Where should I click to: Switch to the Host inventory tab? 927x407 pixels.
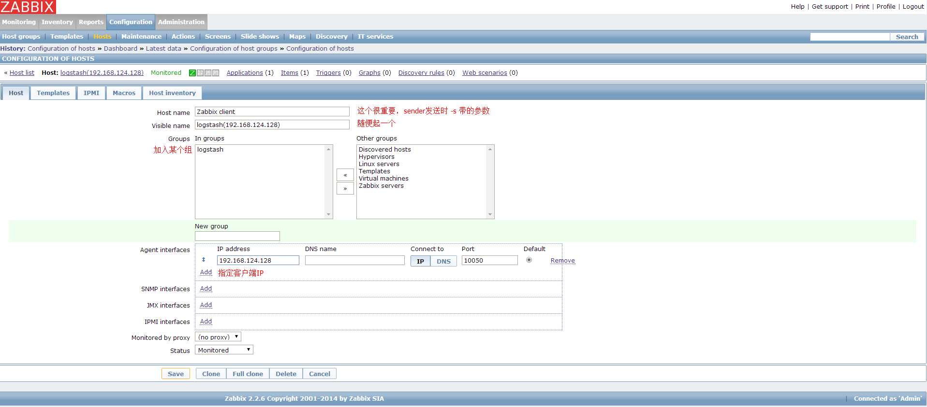(x=172, y=93)
